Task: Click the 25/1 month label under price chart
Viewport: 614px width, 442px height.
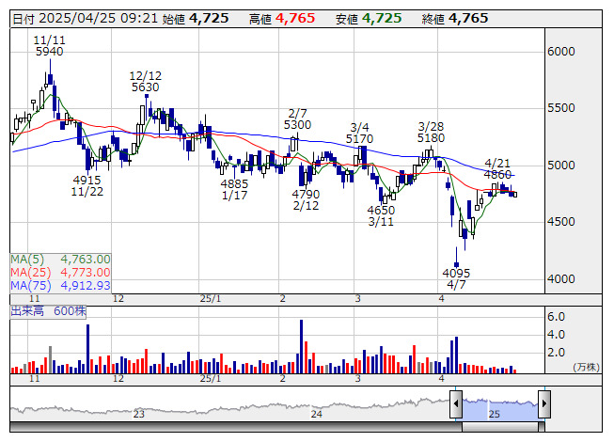Action: [x=211, y=299]
